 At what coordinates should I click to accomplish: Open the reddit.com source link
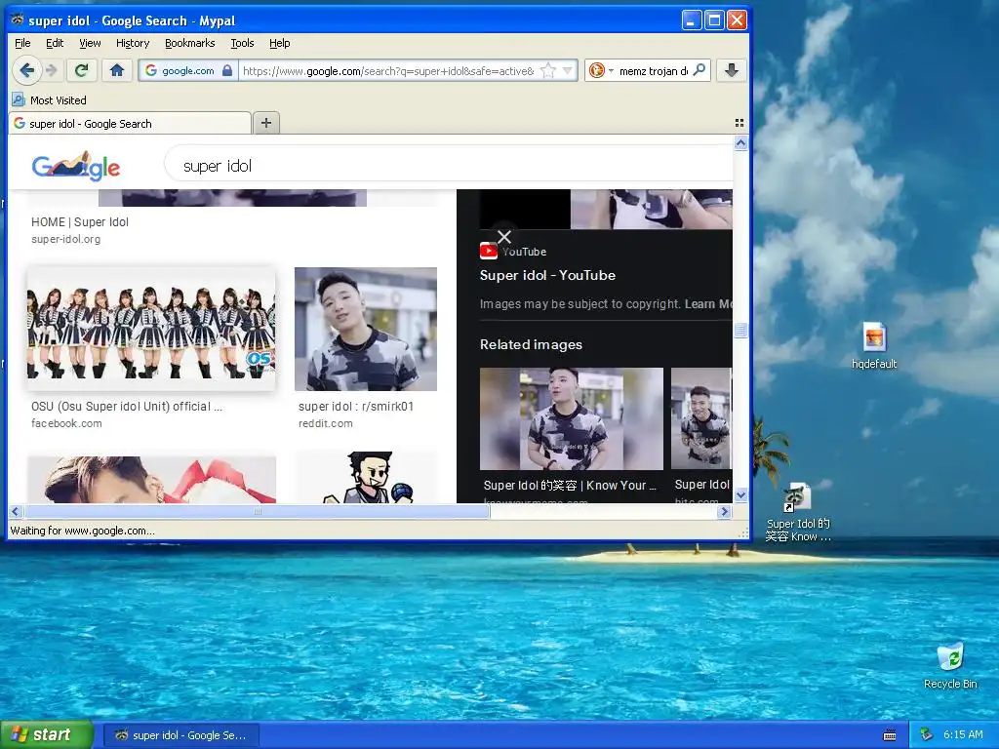pyautogui.click(x=325, y=423)
